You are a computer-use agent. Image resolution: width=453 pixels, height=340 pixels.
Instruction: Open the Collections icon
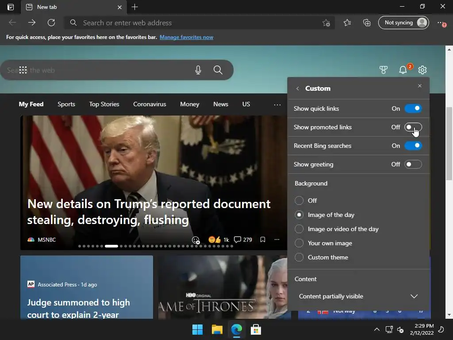click(367, 23)
